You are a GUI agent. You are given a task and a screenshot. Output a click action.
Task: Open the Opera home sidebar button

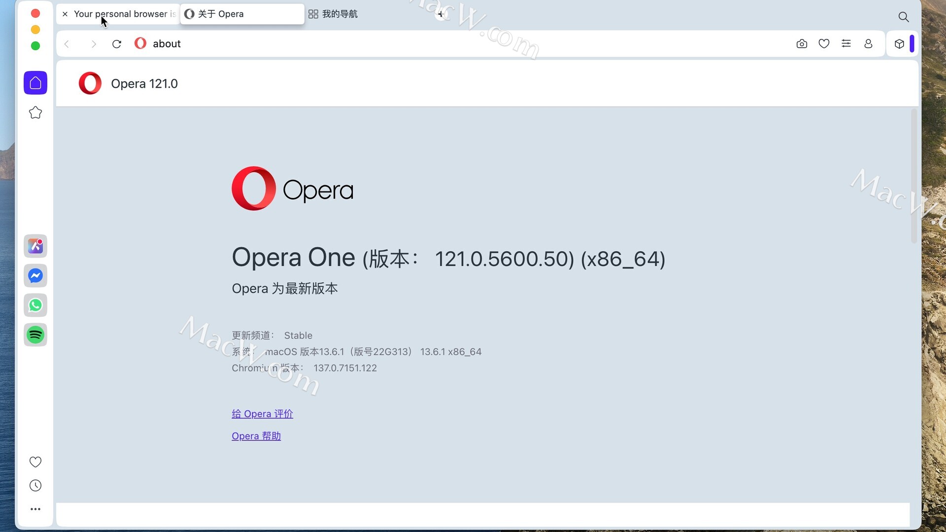click(x=35, y=83)
